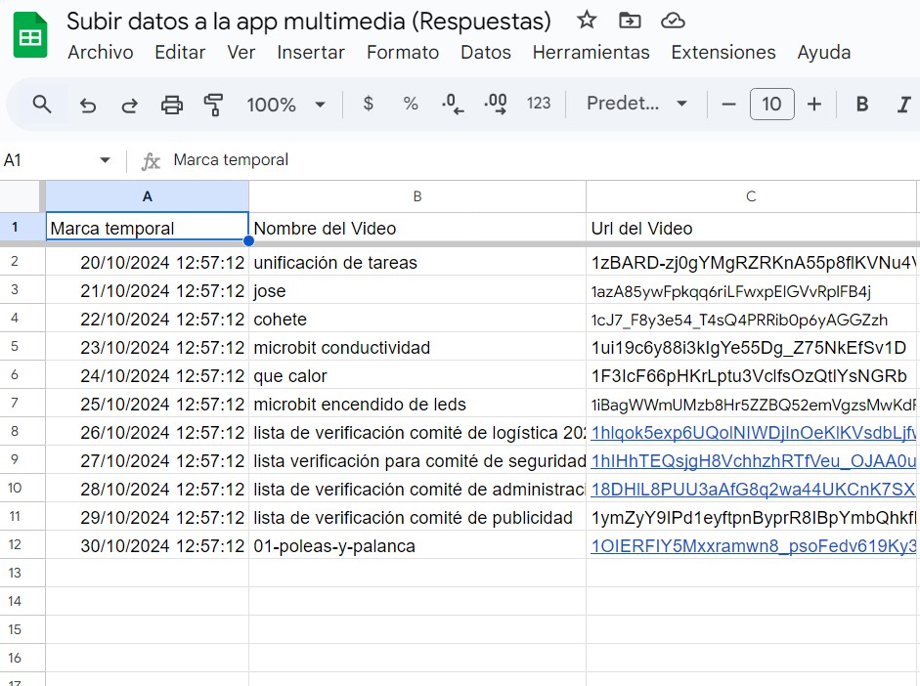This screenshot has height=686, width=920.
Task: Toggle italic formatting
Action: tap(903, 105)
